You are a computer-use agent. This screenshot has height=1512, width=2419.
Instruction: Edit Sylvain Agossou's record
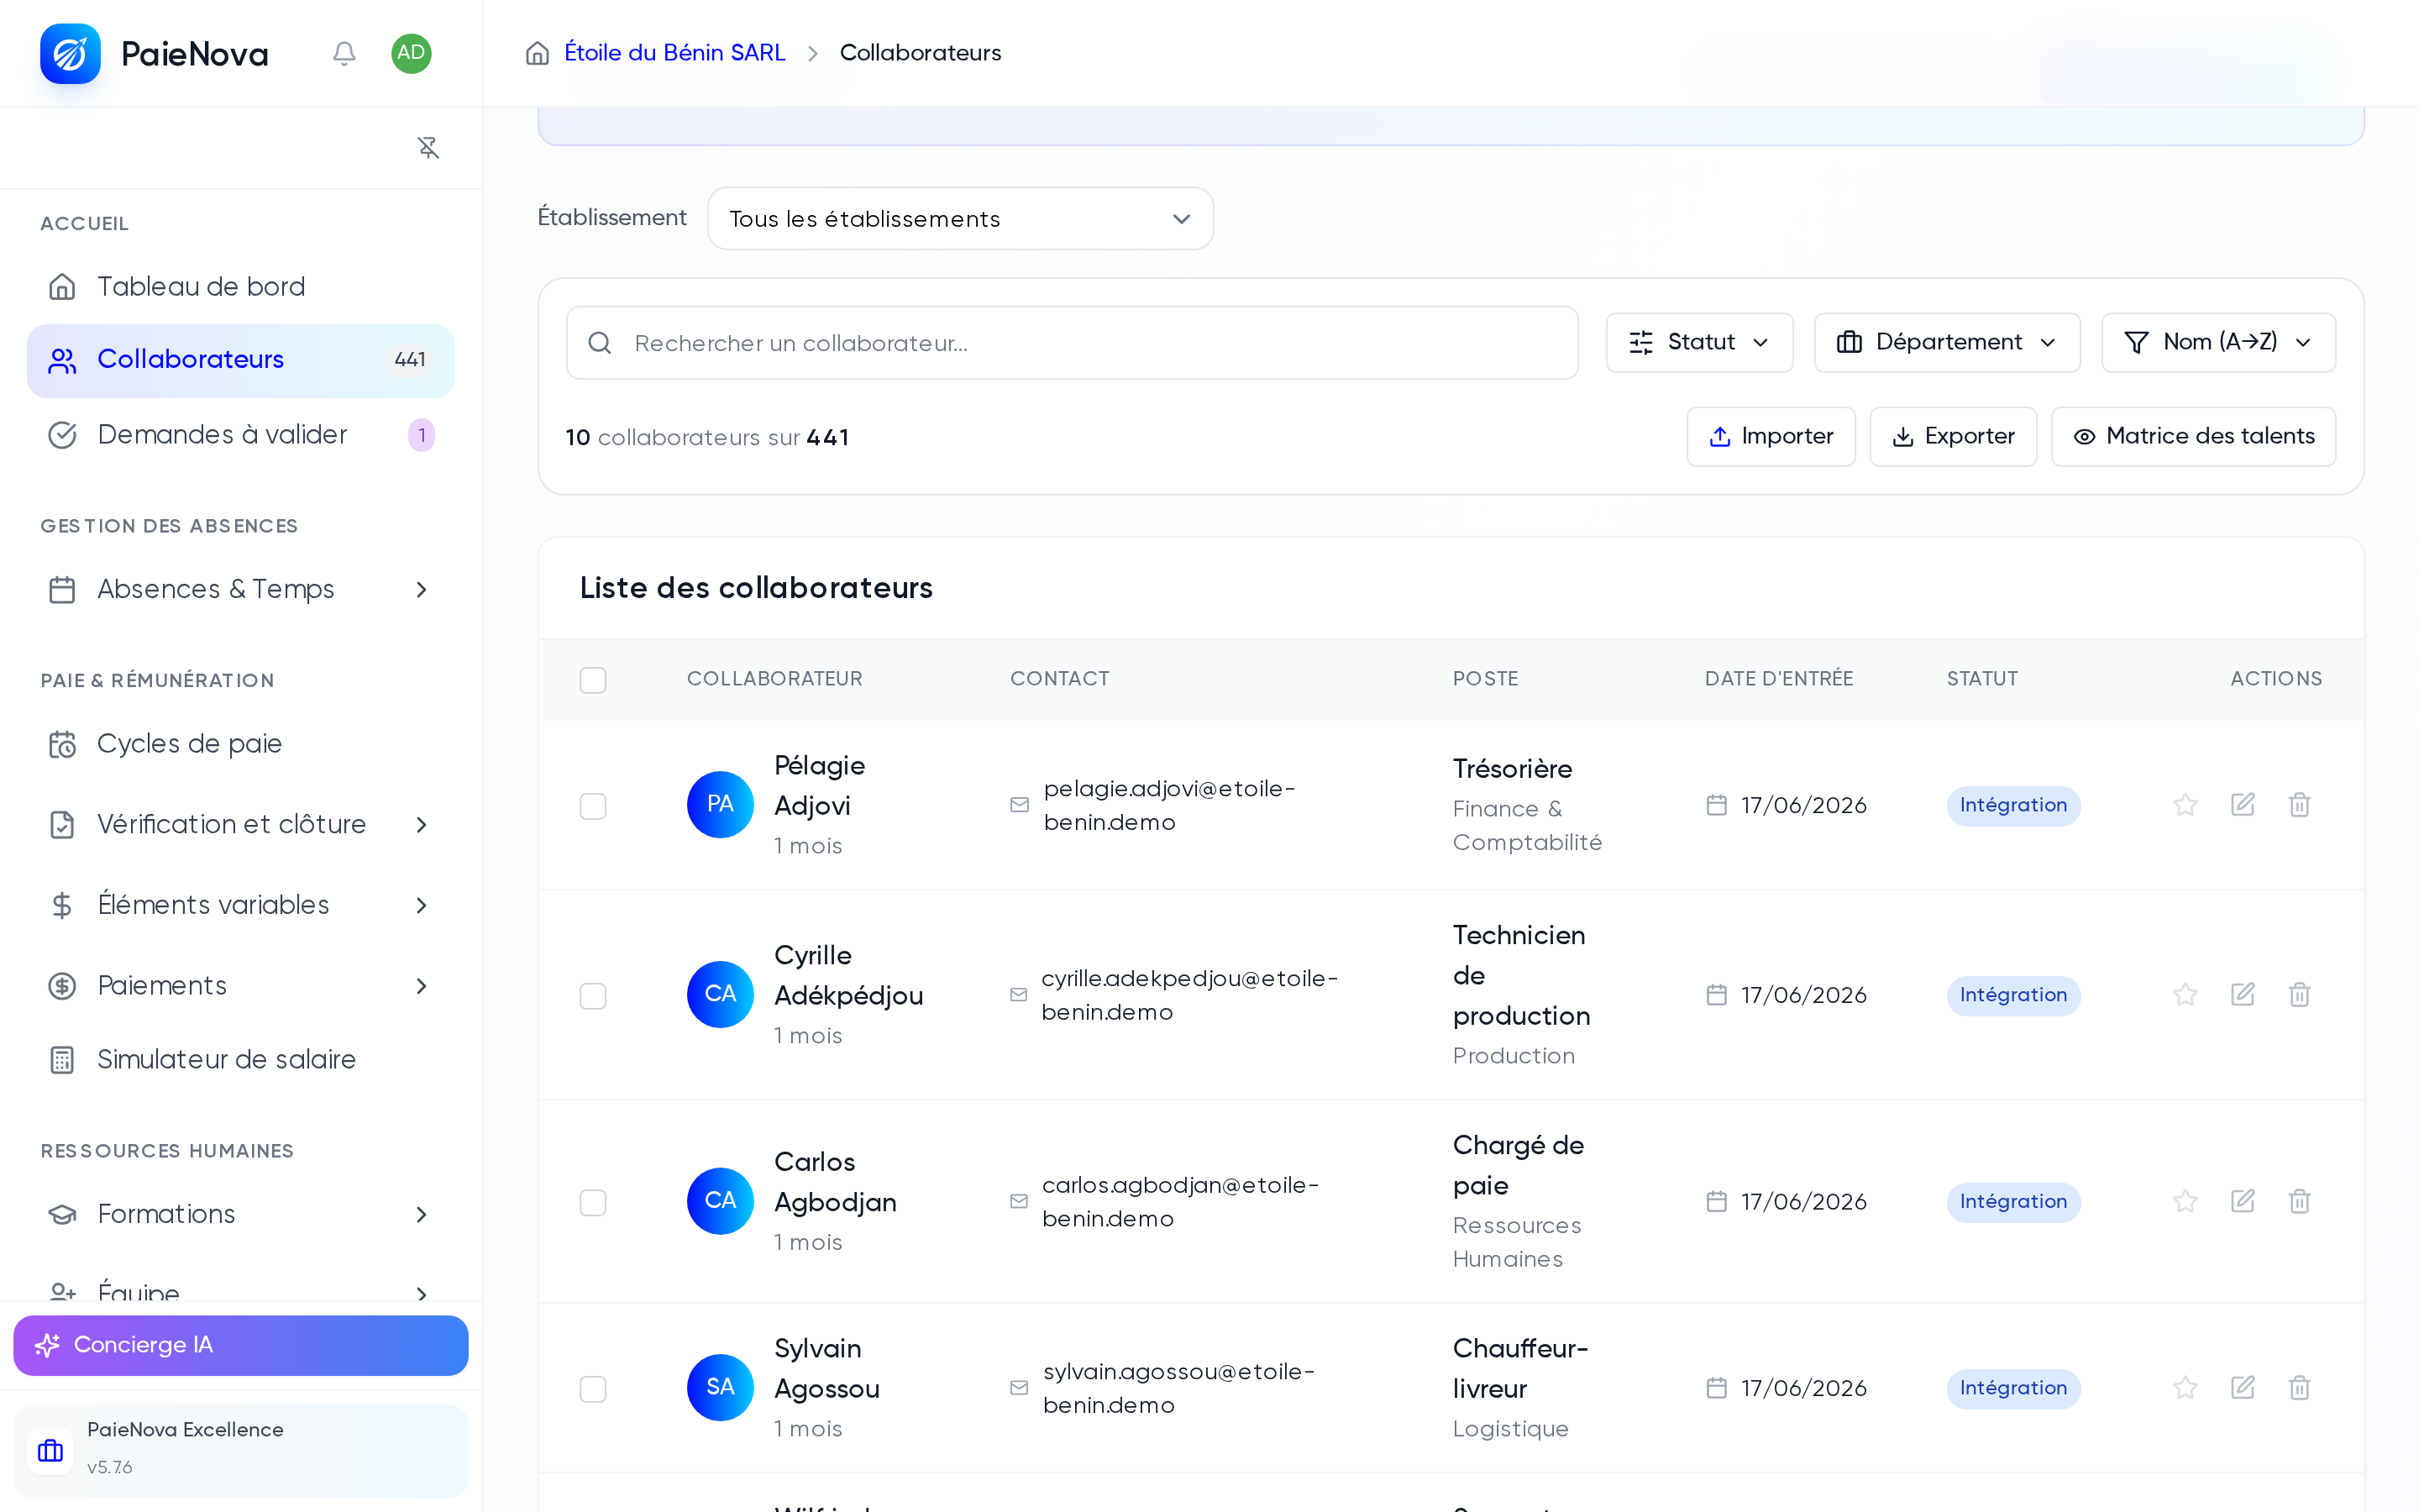point(2242,1388)
